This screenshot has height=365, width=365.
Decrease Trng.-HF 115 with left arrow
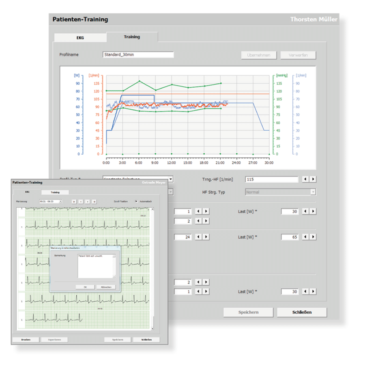(x=305, y=179)
